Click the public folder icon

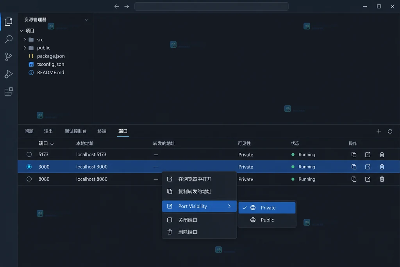point(31,48)
